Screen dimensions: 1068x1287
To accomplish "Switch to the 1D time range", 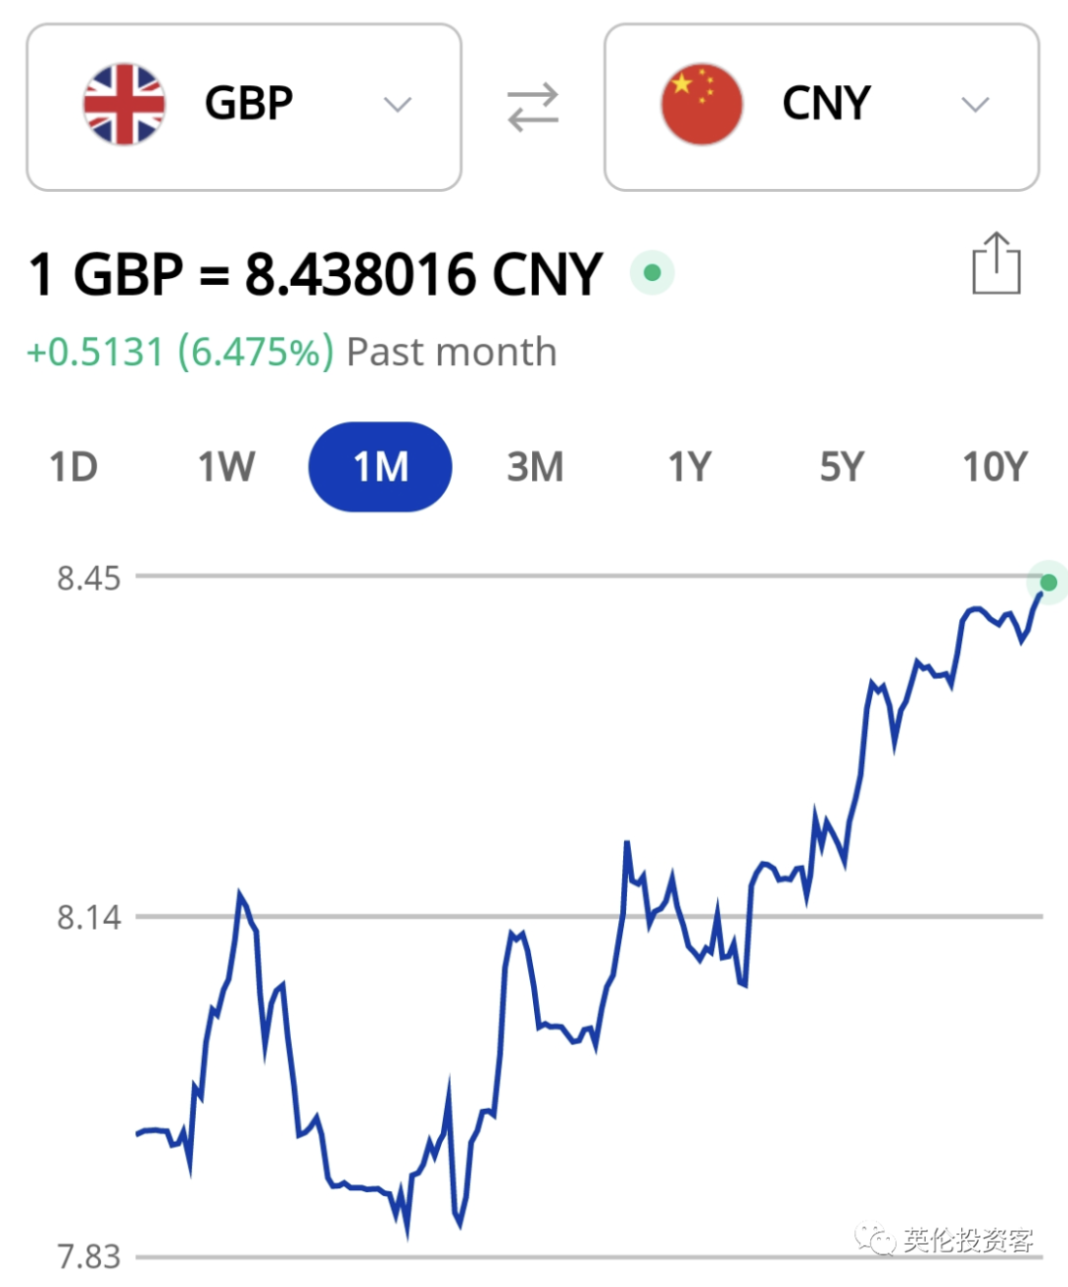I will click(x=73, y=467).
